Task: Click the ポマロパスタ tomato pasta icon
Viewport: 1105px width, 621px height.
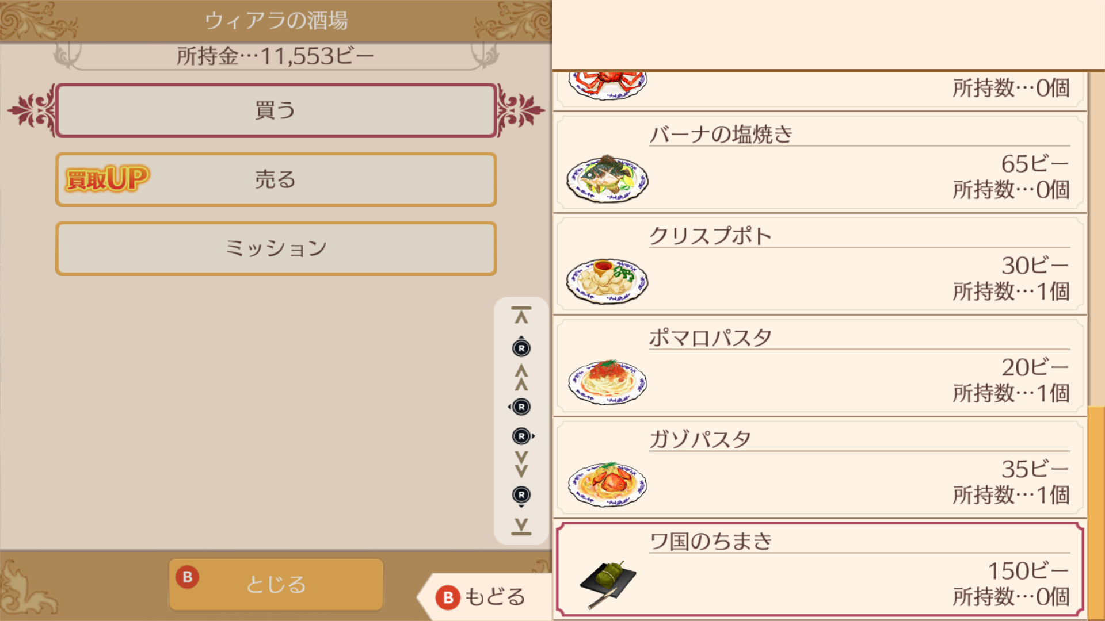Action: pos(607,382)
